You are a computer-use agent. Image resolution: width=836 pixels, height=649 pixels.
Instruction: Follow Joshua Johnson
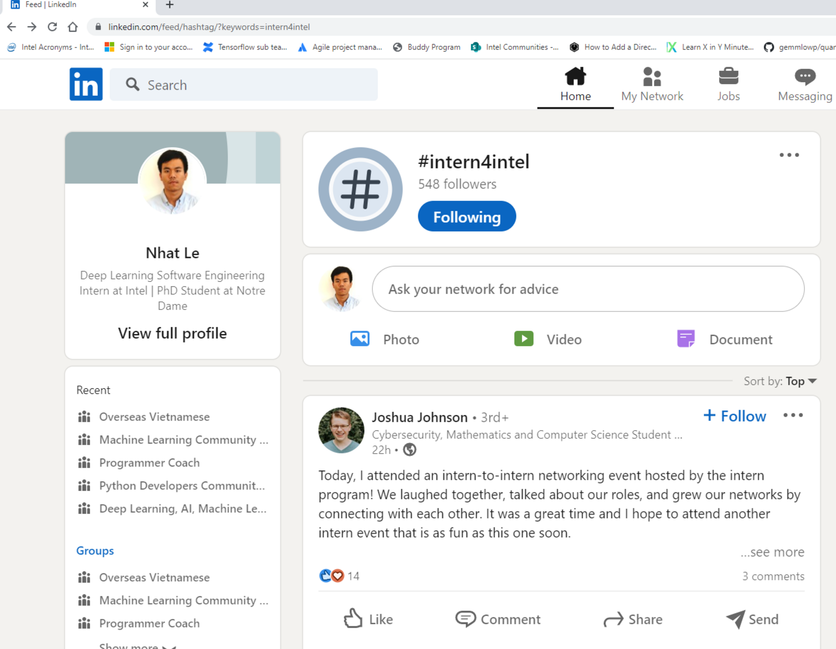735,416
